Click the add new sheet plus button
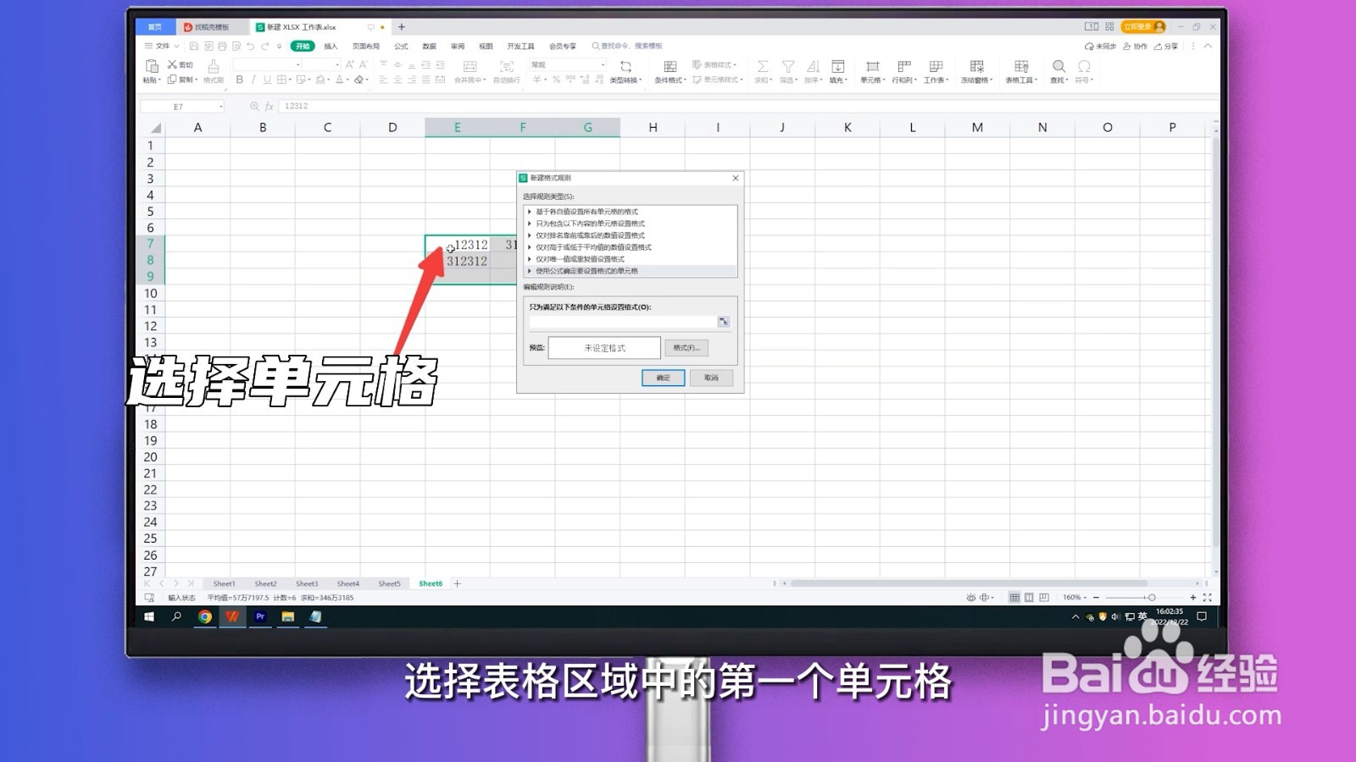This screenshot has width=1356, height=762. point(458,583)
